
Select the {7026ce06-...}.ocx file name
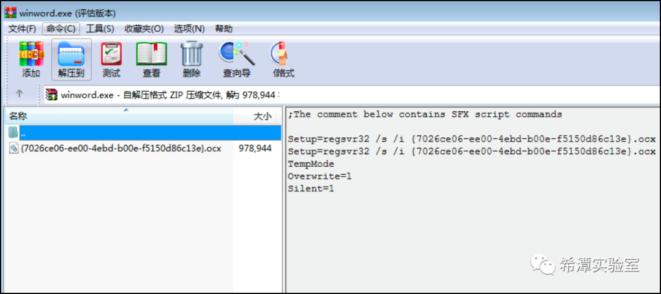(x=121, y=149)
